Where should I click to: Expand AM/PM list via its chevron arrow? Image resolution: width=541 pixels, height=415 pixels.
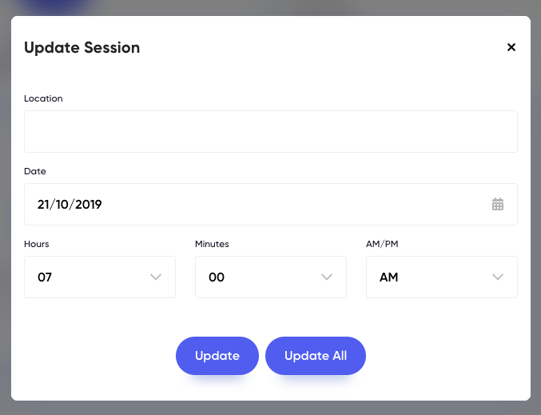pyautogui.click(x=498, y=277)
